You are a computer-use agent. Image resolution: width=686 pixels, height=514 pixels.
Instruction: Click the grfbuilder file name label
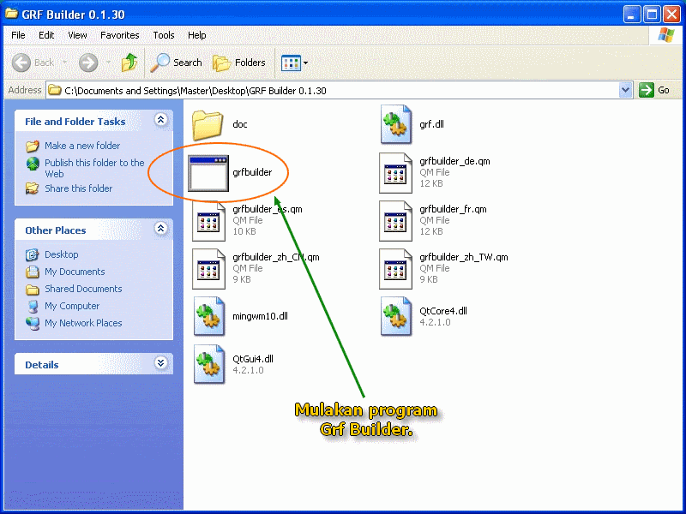tap(252, 172)
